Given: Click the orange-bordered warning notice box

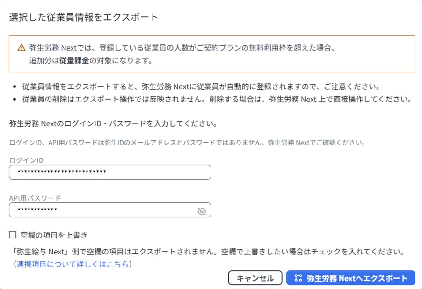Looking at the screenshot, I should click(x=212, y=54).
